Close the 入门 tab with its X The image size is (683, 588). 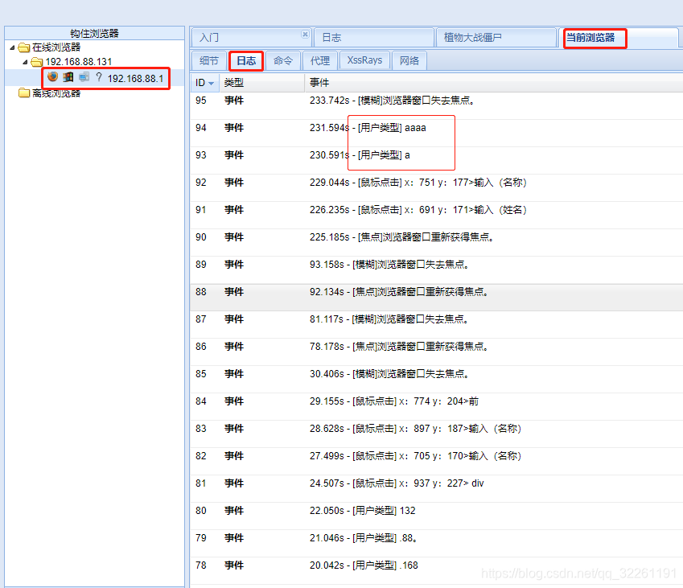306,34
